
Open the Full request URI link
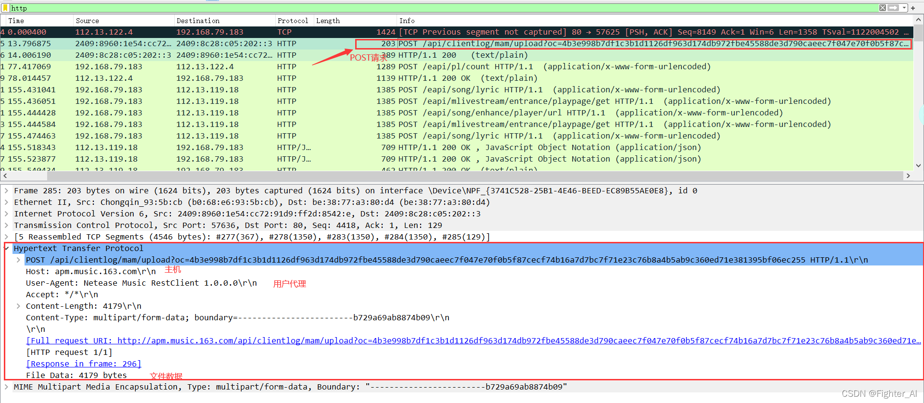(x=474, y=341)
